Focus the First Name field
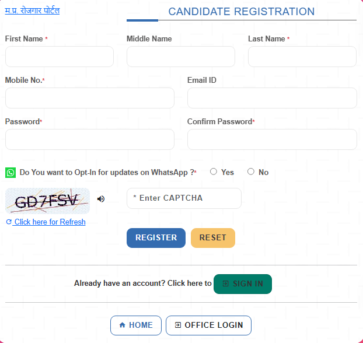 (59, 57)
